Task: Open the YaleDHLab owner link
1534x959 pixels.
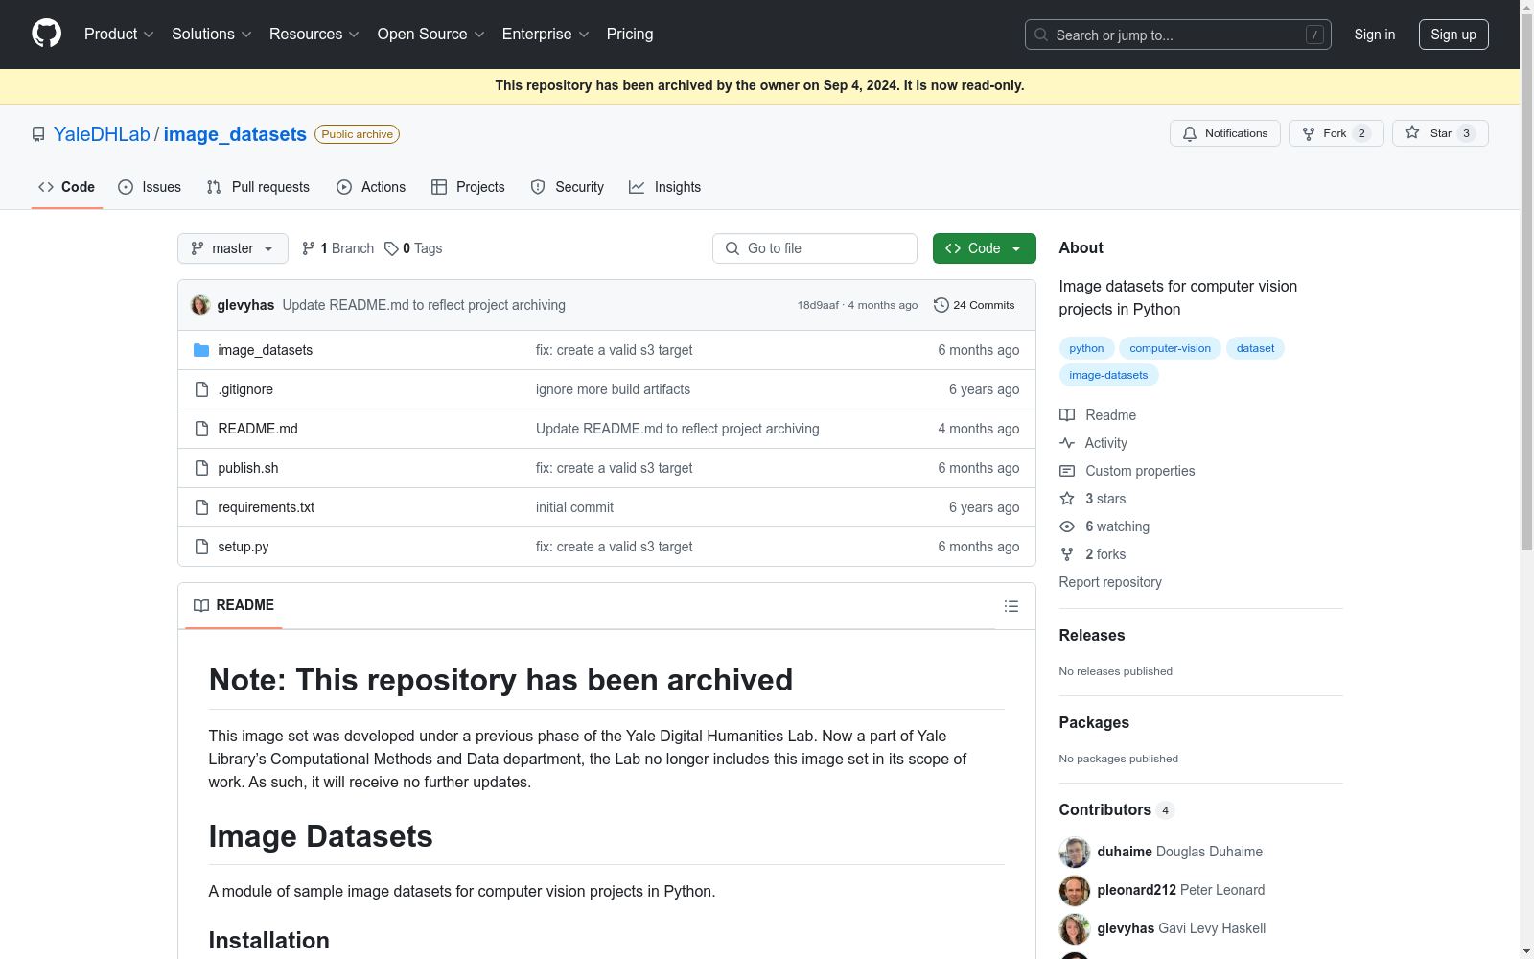Action: coord(102,134)
